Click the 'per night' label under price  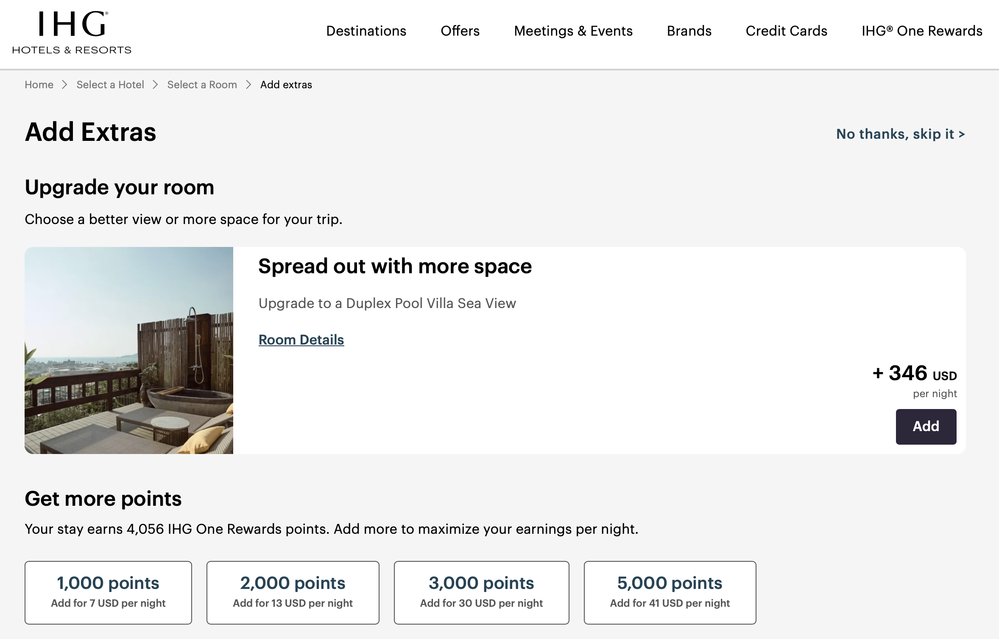tap(935, 394)
